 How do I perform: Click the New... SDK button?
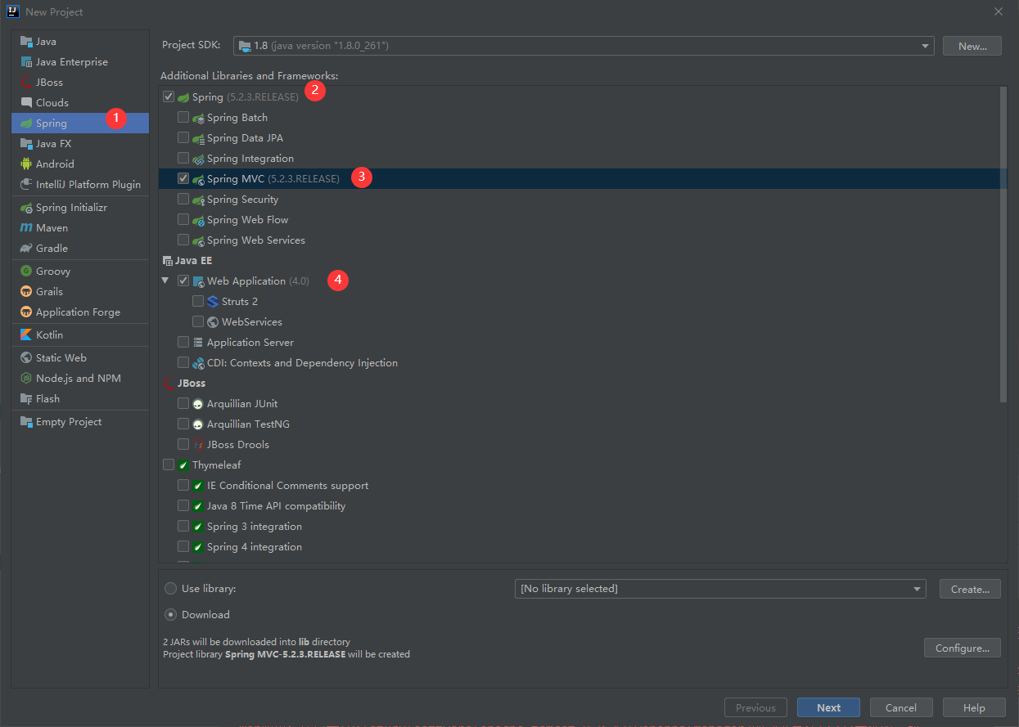(972, 46)
